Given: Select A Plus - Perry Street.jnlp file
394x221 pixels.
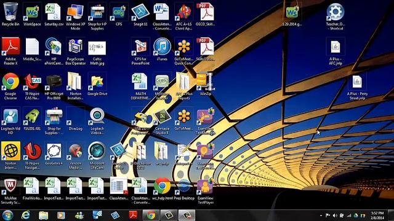Looking at the screenshot, I should tap(357, 86).
